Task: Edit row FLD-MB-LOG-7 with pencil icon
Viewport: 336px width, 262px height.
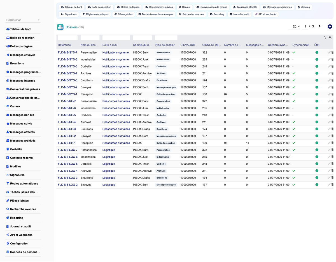Action: (x=329, y=150)
